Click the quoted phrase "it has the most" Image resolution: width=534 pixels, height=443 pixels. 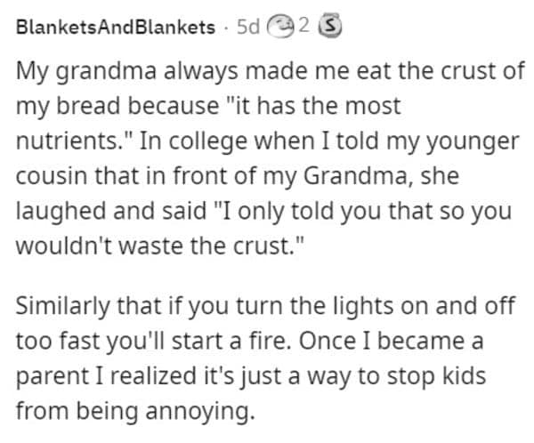[x=313, y=106]
